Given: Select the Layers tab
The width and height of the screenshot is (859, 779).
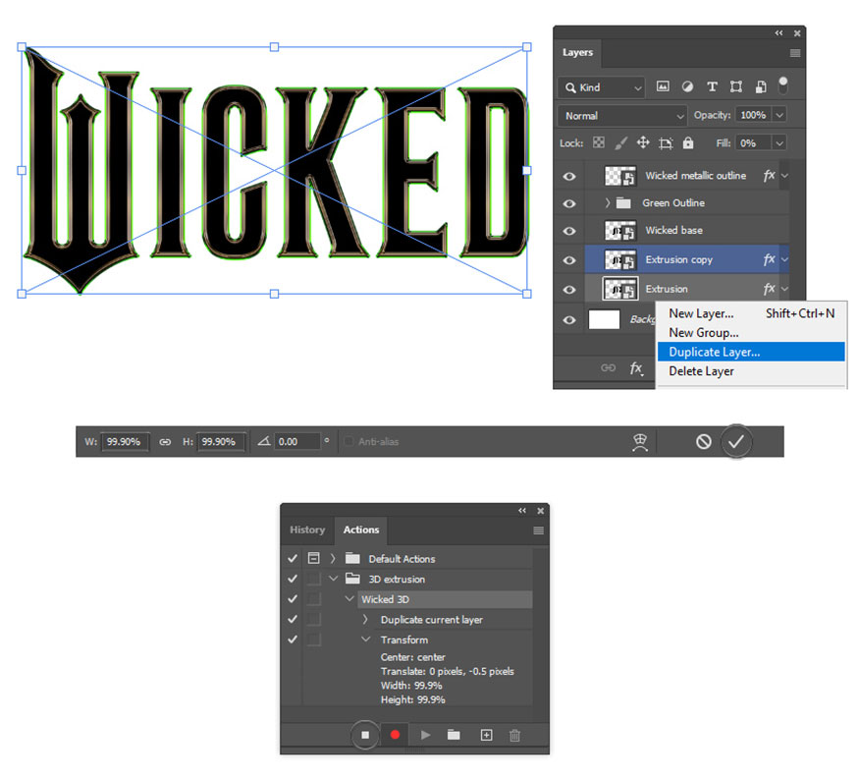Looking at the screenshot, I should tap(577, 53).
